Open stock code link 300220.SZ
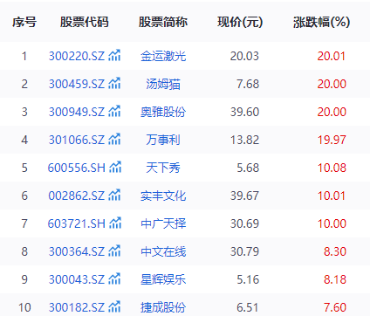This screenshot has height=316, width=370. [x=77, y=56]
